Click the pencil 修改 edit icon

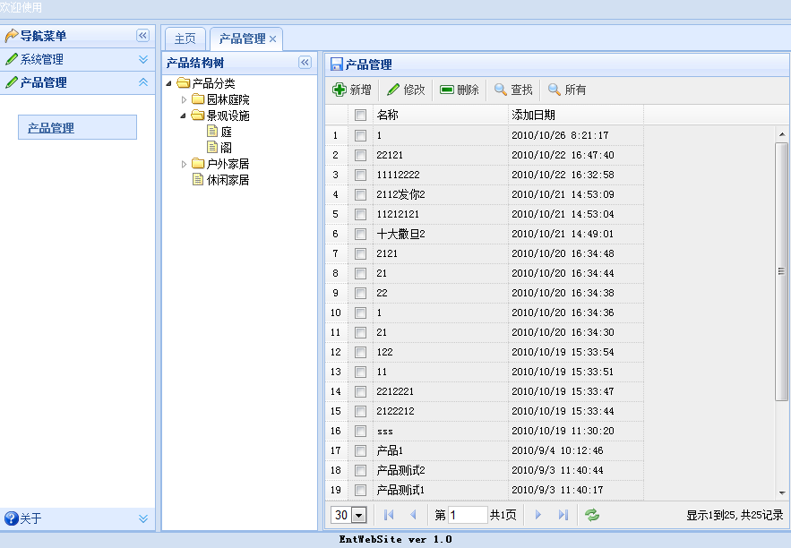tap(393, 90)
